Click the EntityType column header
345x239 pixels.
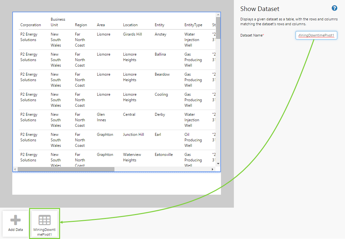tap(193, 25)
